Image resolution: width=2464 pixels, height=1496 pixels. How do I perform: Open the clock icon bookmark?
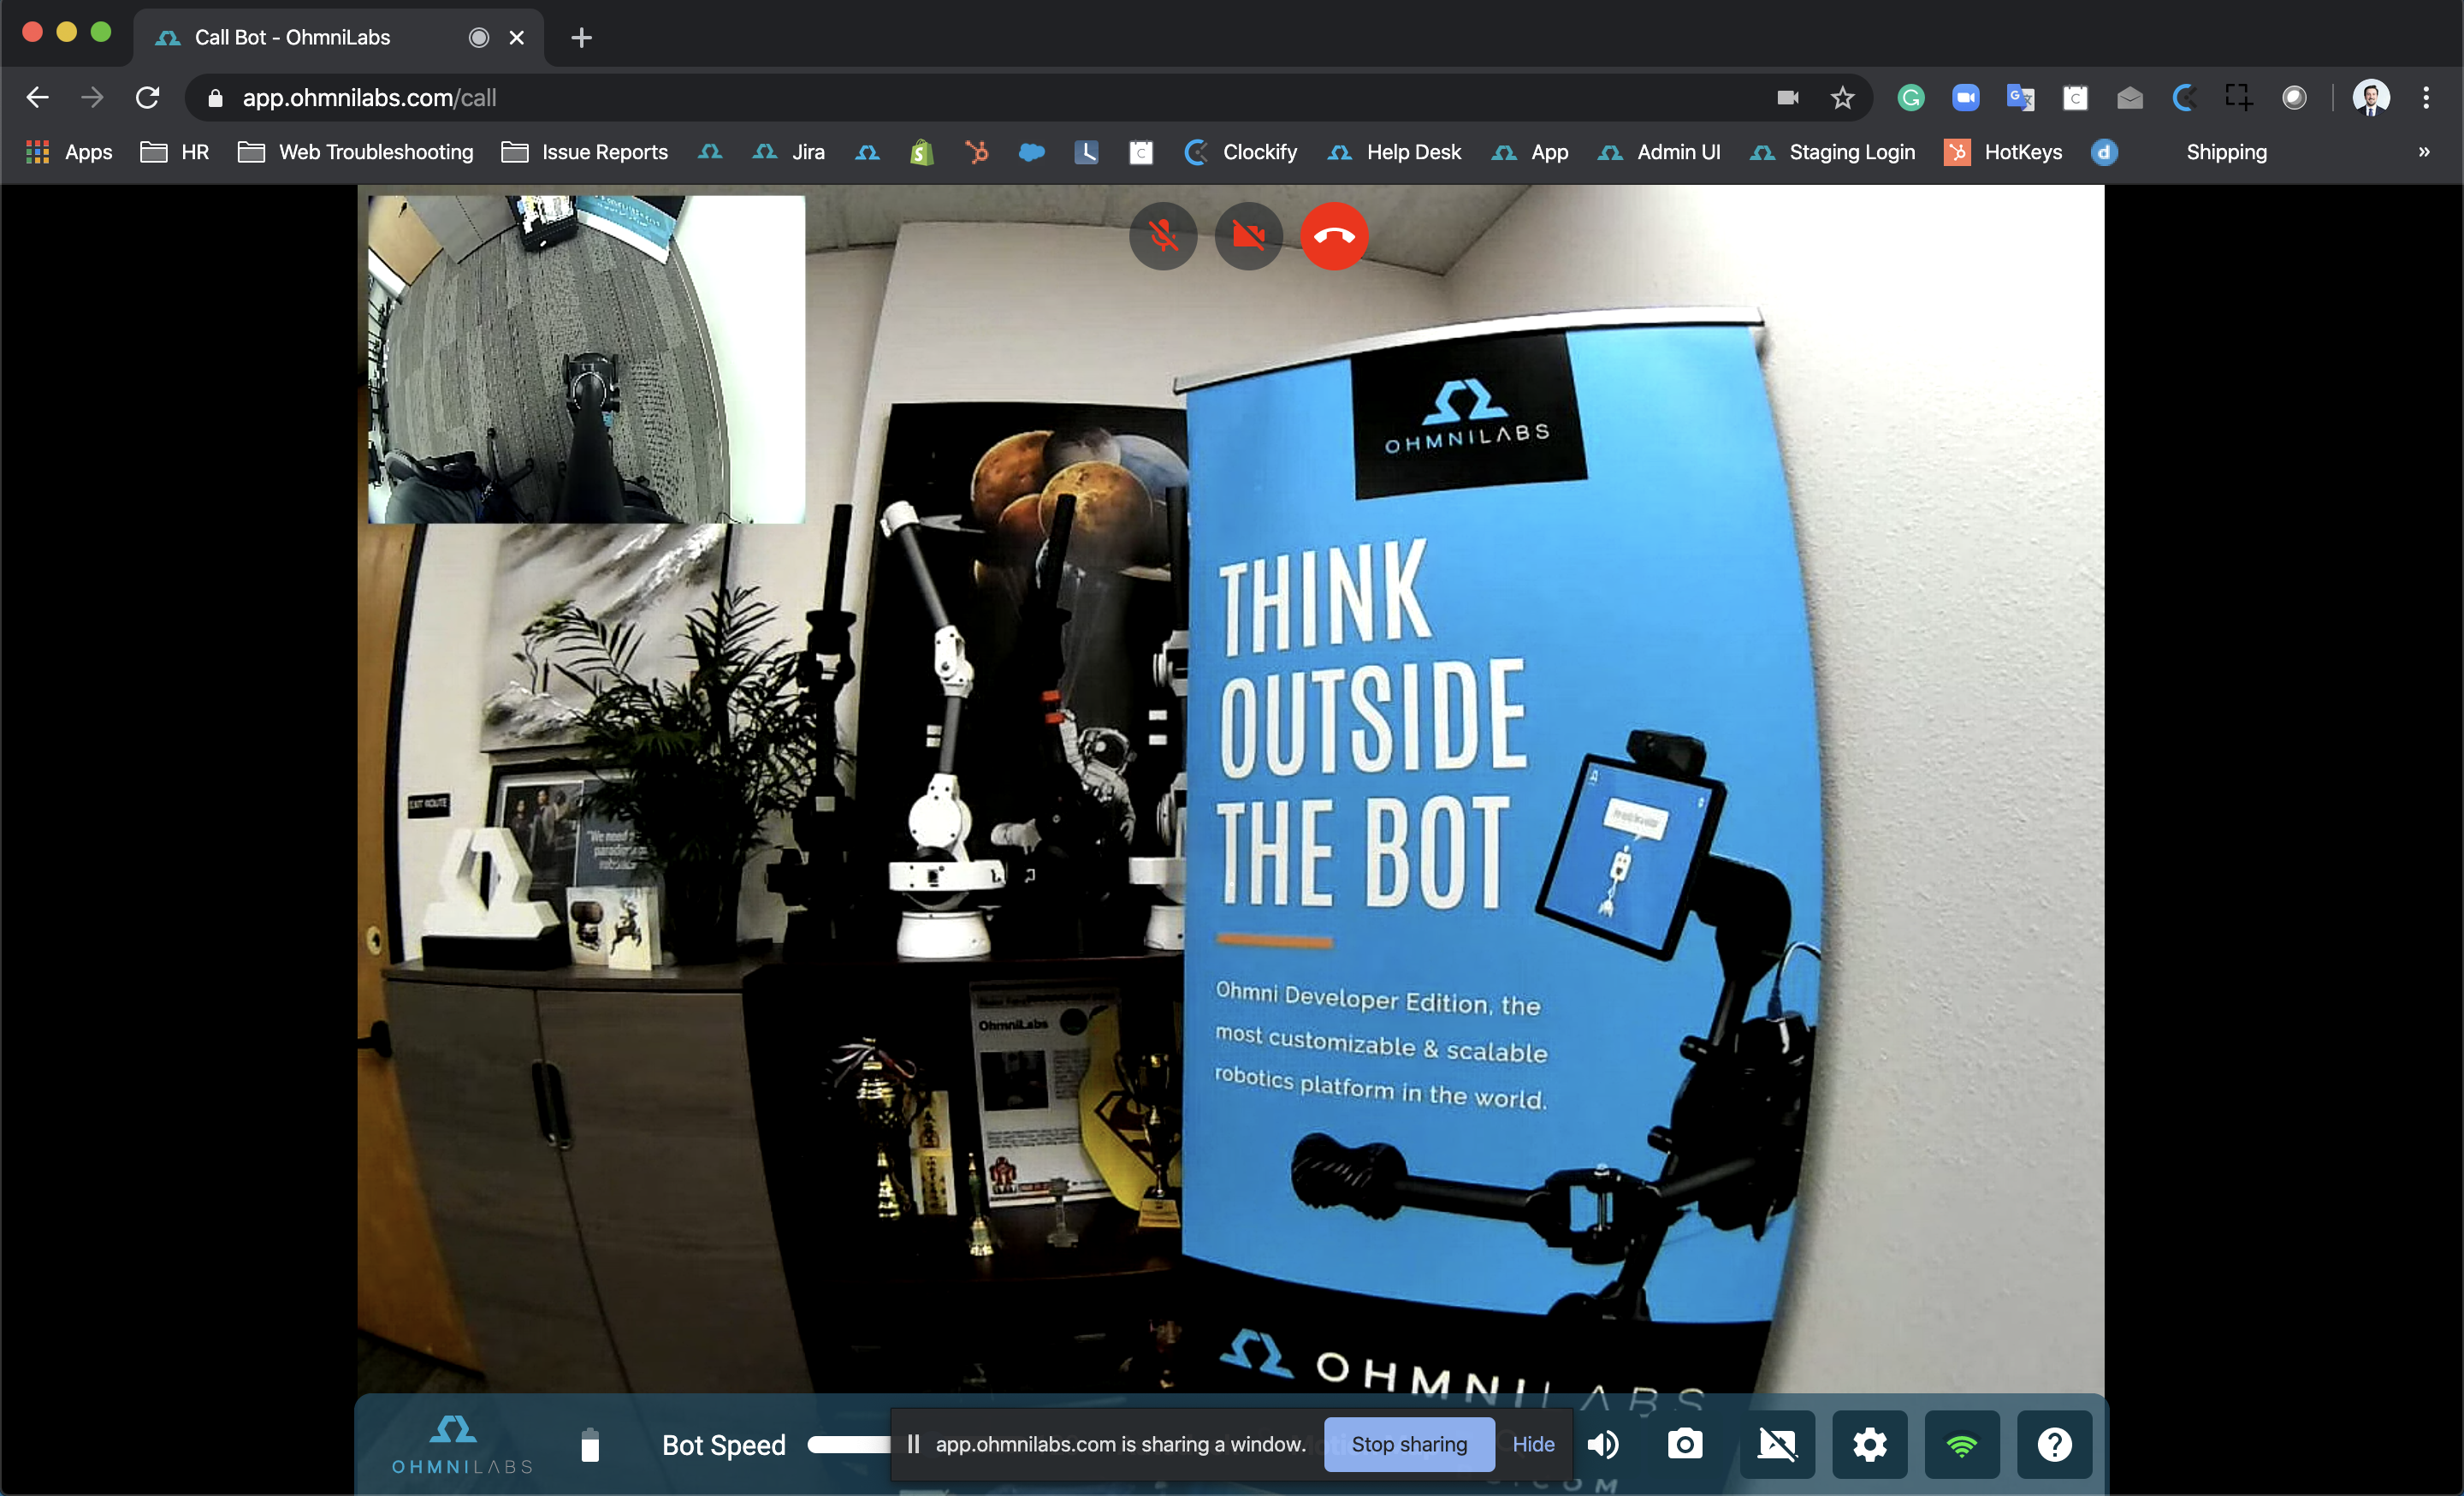click(1086, 152)
